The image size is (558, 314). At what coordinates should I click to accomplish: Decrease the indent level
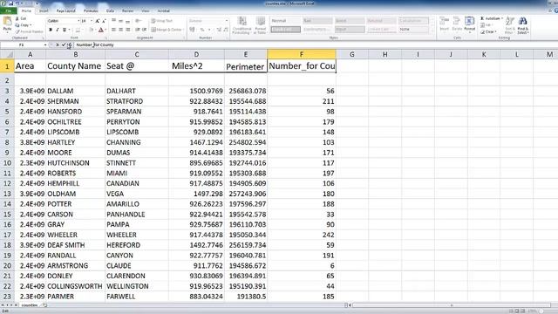(x=138, y=30)
